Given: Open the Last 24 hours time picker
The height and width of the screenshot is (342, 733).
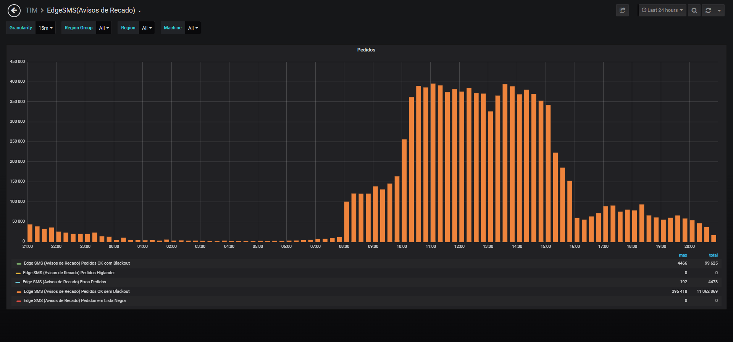Looking at the screenshot, I should click(662, 10).
